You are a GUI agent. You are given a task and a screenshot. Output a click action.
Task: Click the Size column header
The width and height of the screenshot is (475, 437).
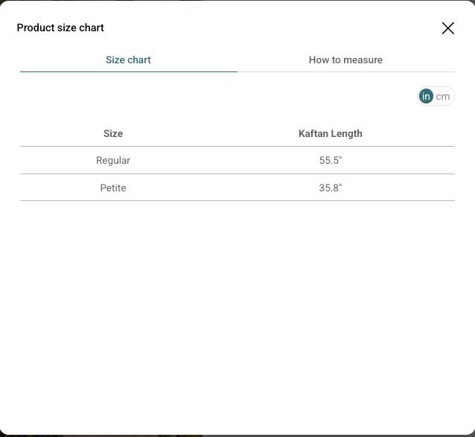(113, 133)
